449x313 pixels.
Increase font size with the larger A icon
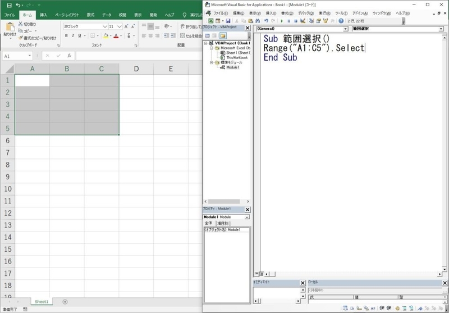point(126,26)
